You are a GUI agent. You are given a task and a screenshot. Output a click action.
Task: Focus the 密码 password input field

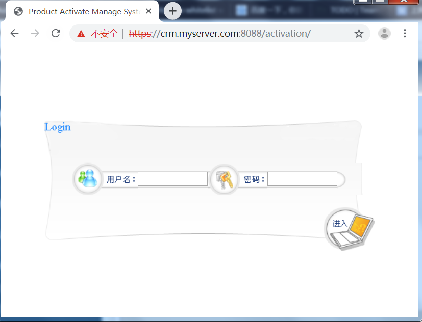pyautogui.click(x=302, y=179)
